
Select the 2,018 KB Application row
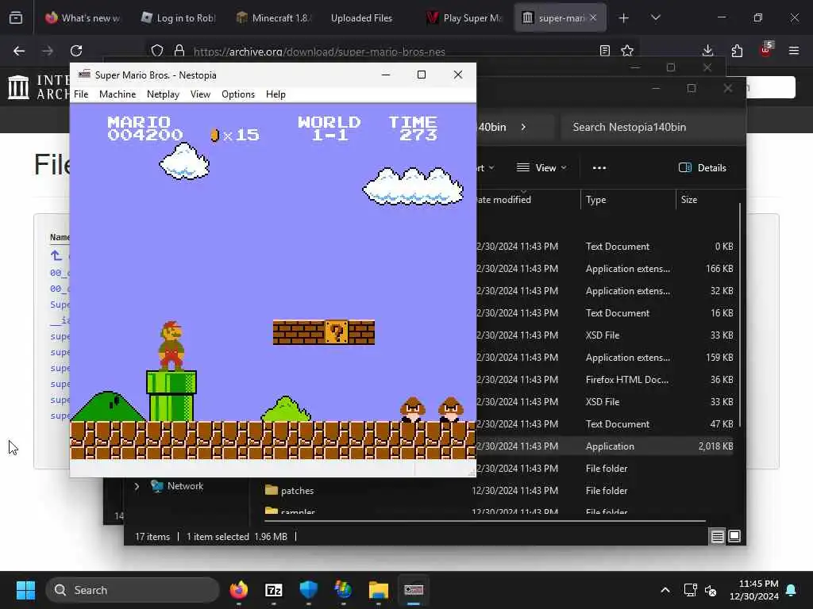[606, 446]
